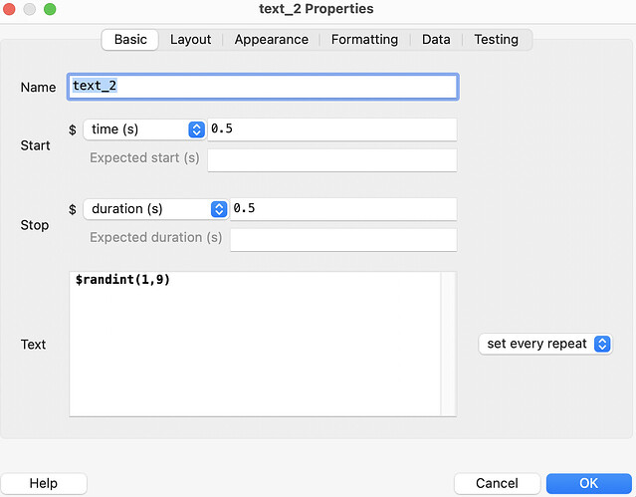Switch to the Layout tab
The image size is (636, 497).
click(x=190, y=40)
